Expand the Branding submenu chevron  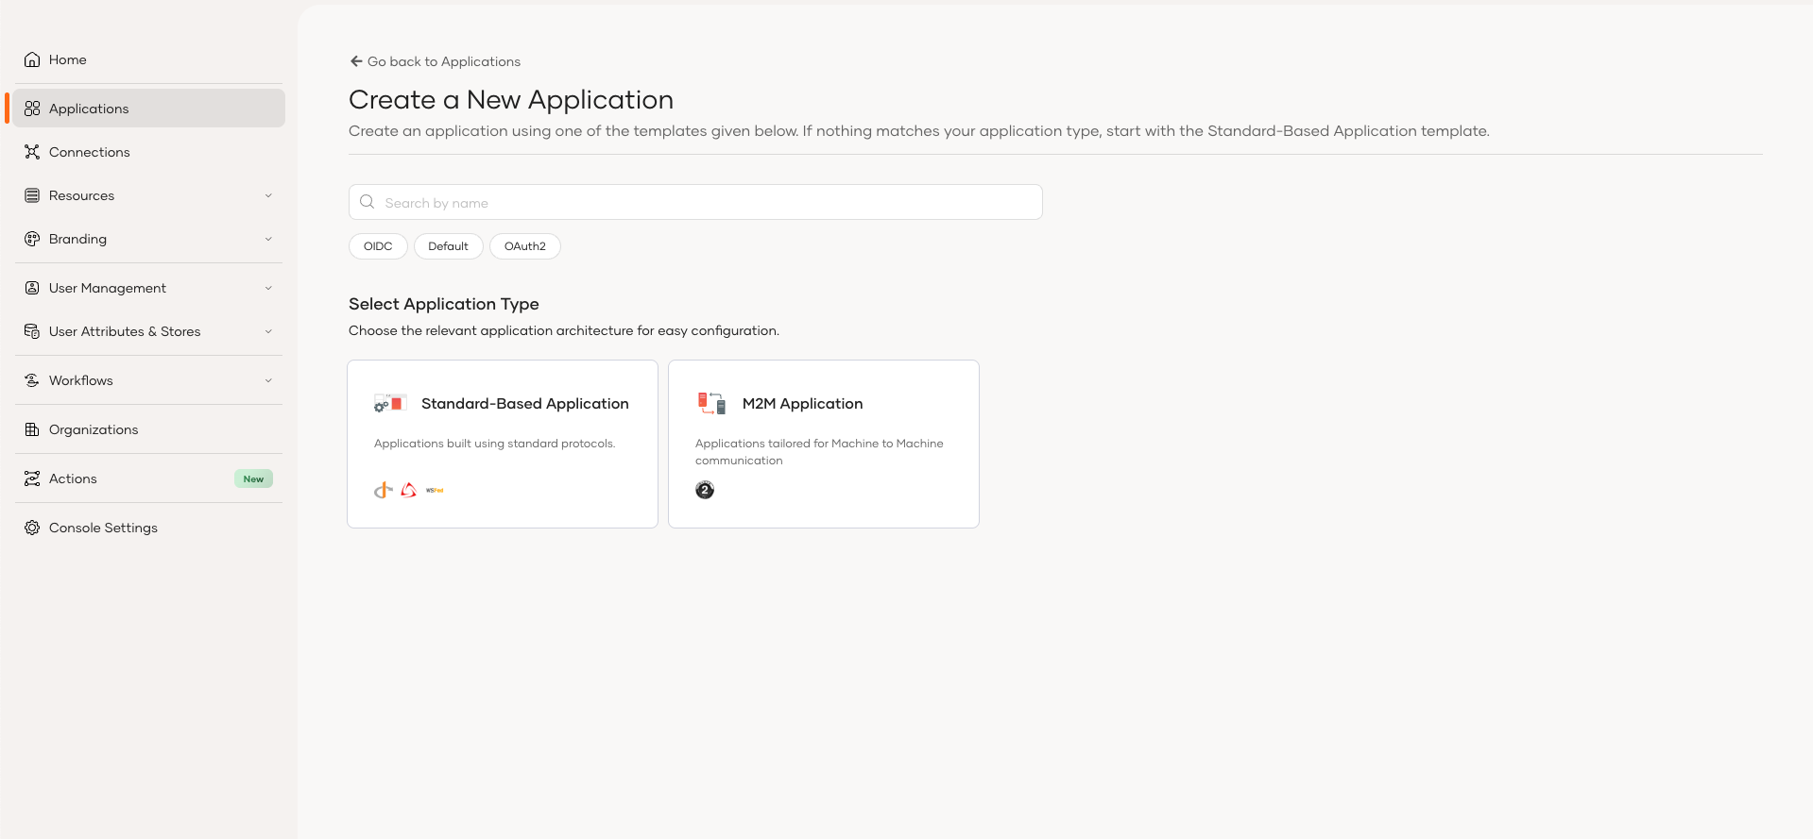point(268,239)
